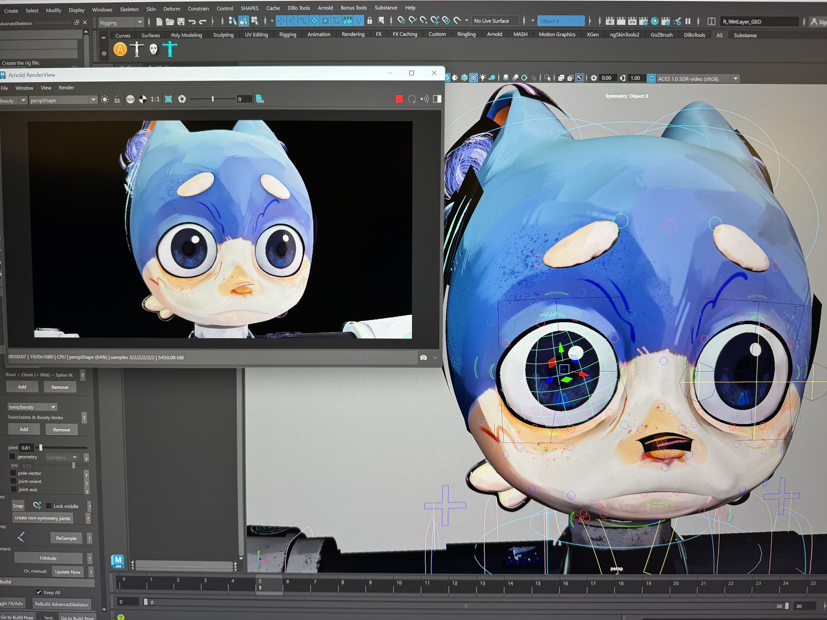
Task: Switch to the ngSkinTools2 shelf tab
Action: click(624, 34)
